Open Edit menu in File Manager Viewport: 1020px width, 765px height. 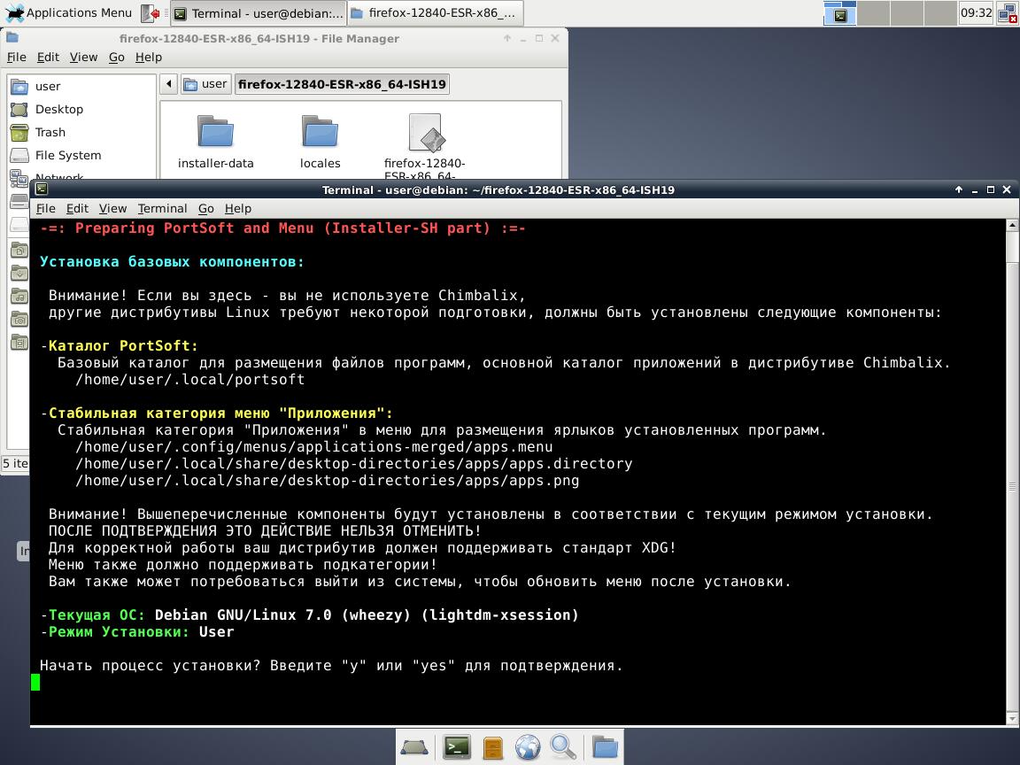point(48,58)
